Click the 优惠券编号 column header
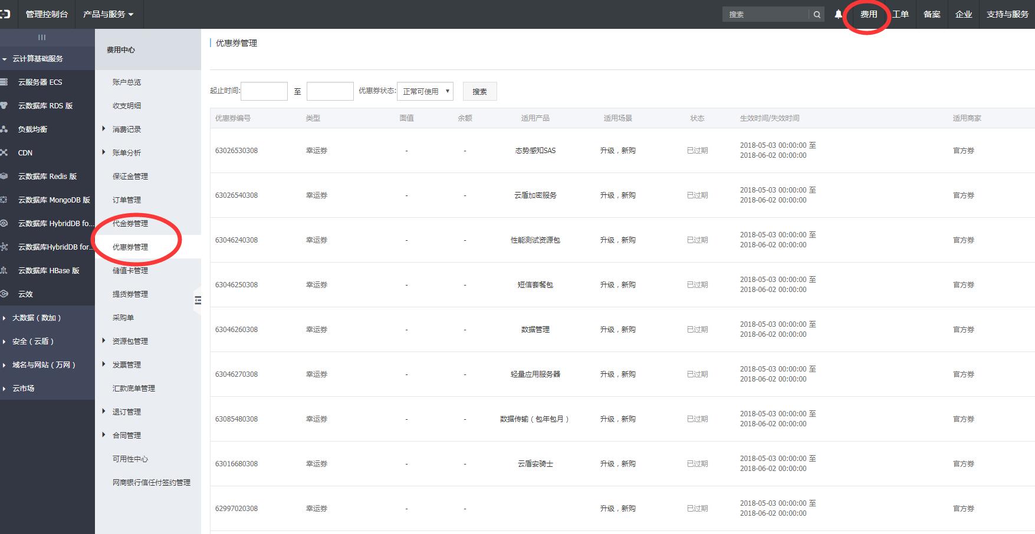1035x534 pixels. tap(233, 118)
